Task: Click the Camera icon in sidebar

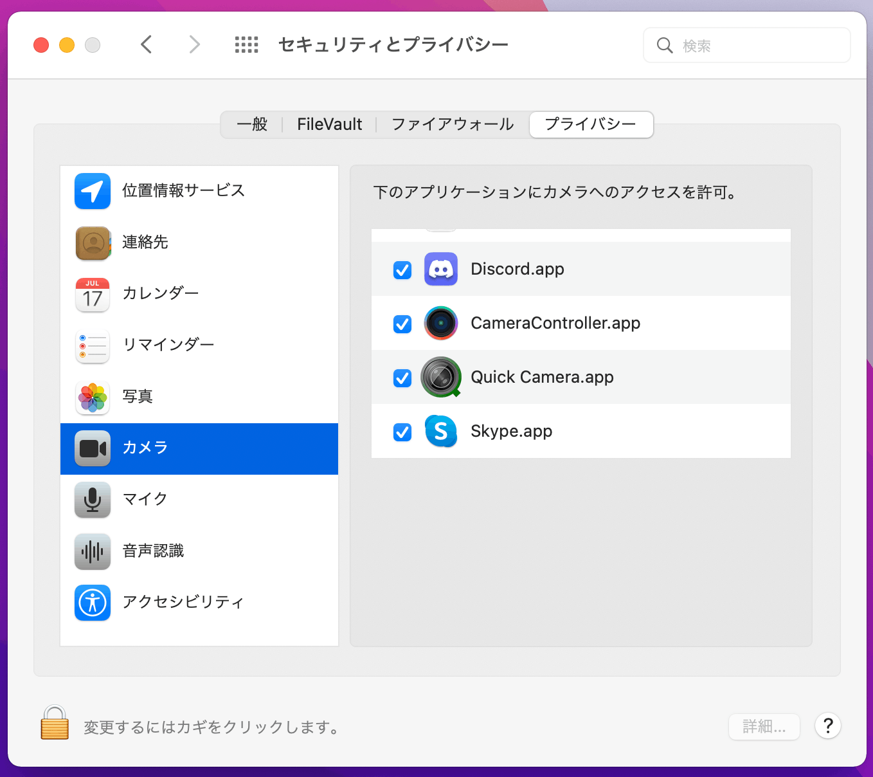Action: [93, 448]
